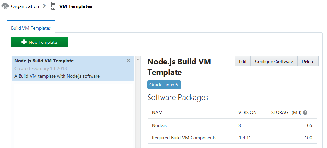Switch to the Build VM Templates tab
Screen dimensions: 327x148
(x=31, y=28)
